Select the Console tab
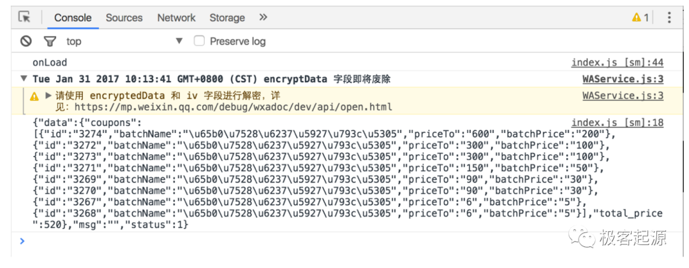This screenshot has width=689, height=268. [73, 18]
